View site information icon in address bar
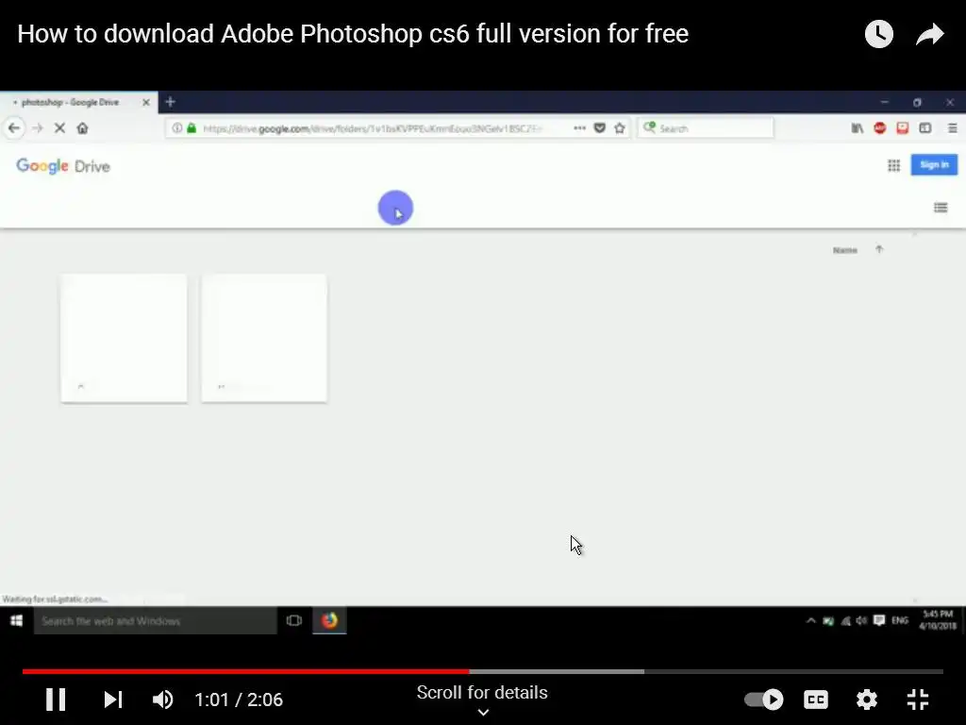This screenshot has height=725, width=966. 176,128
